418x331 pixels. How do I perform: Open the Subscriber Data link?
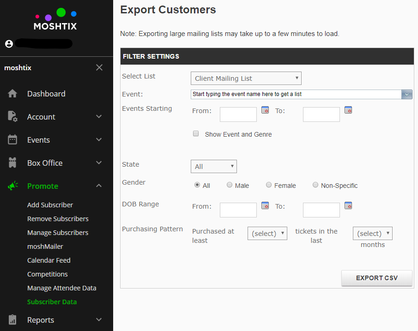click(x=52, y=302)
